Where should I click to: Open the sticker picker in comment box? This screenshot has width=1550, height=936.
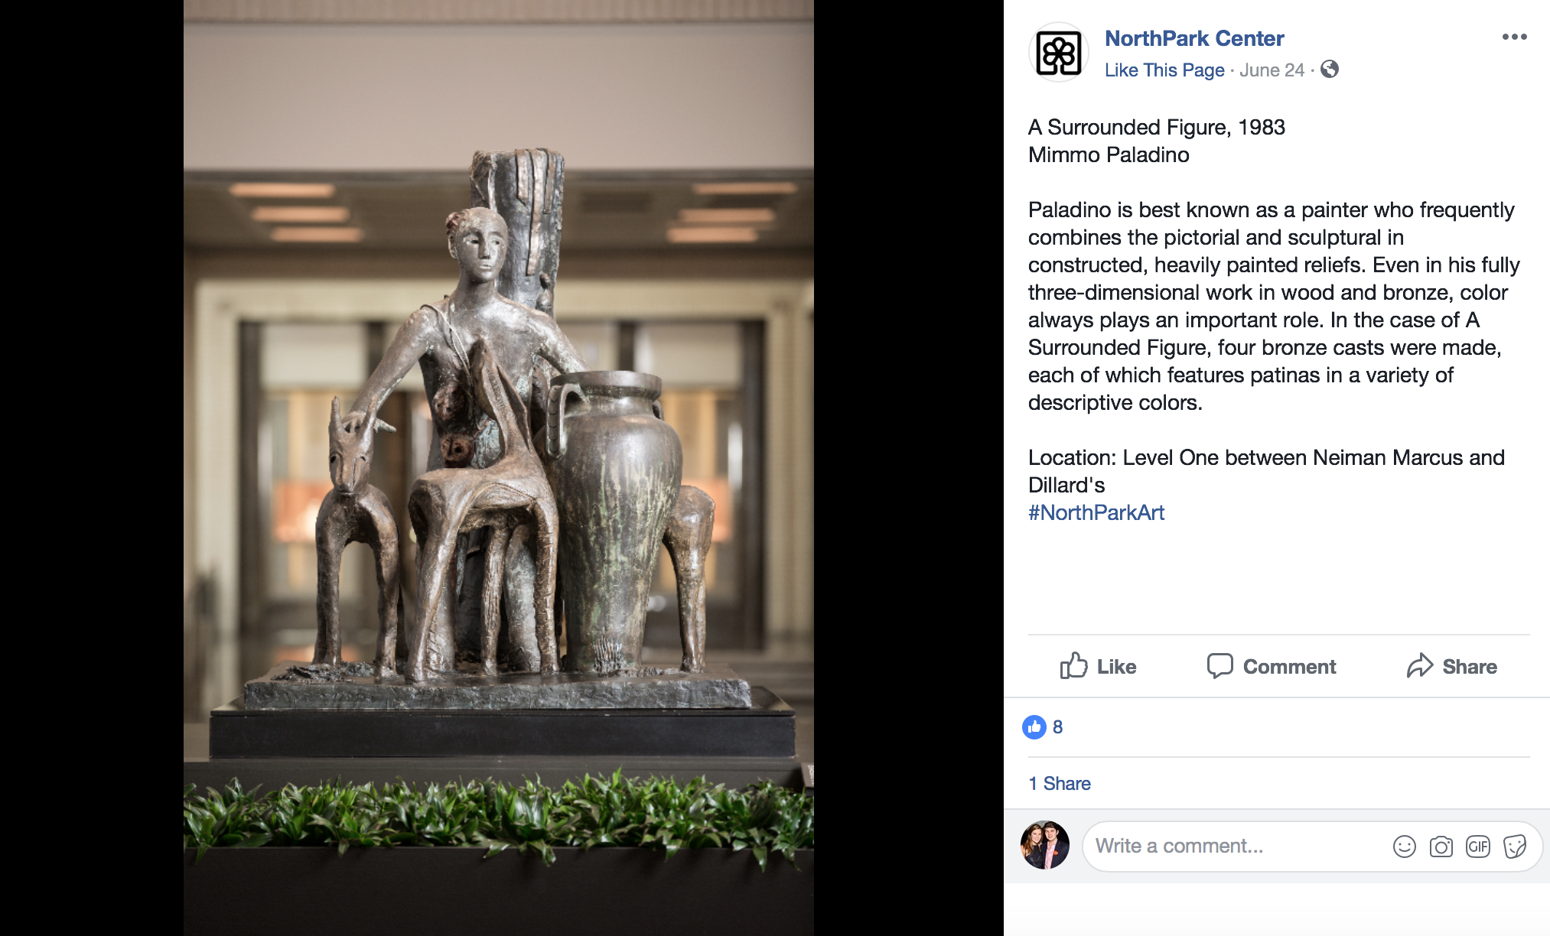[x=1514, y=847]
